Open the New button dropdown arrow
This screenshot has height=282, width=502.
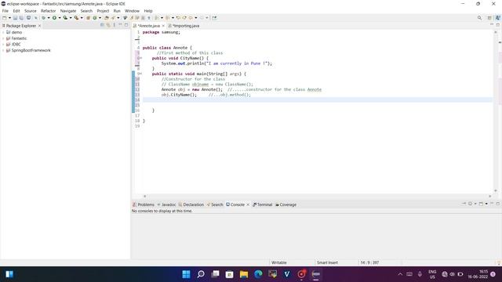point(9,18)
